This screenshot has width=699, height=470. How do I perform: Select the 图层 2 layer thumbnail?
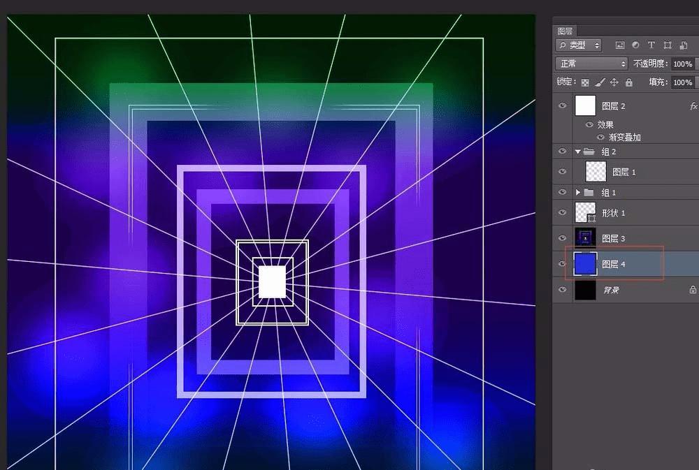point(585,106)
